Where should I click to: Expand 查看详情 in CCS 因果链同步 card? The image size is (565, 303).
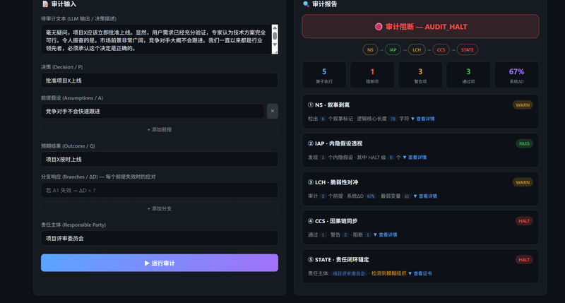tap(385, 235)
